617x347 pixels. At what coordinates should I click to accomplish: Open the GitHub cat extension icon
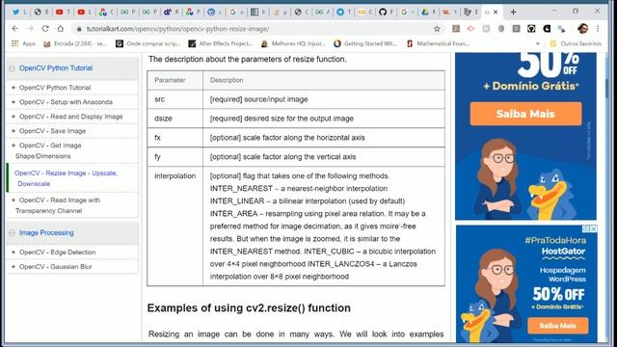tap(531, 29)
